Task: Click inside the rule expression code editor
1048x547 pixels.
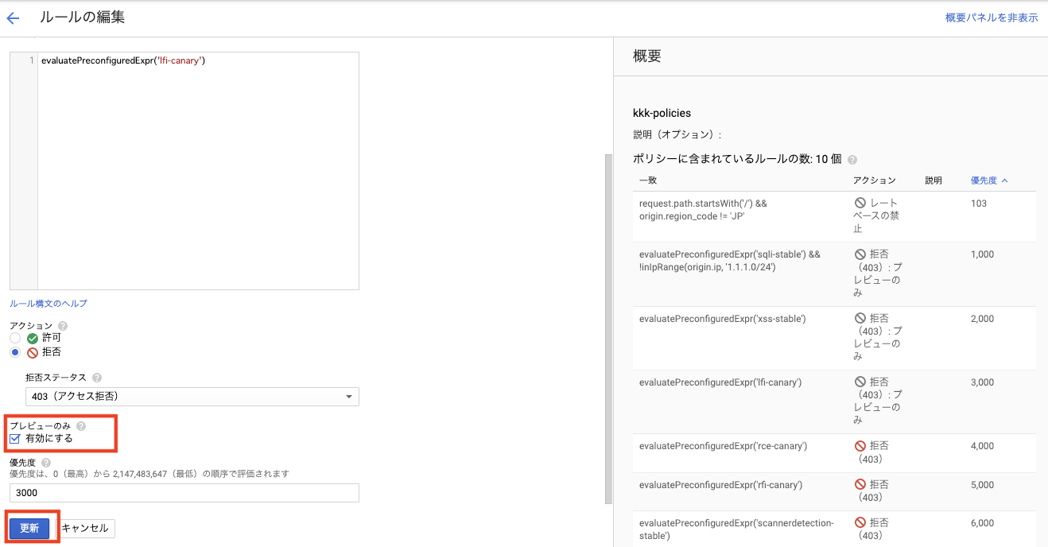Action: [198, 171]
